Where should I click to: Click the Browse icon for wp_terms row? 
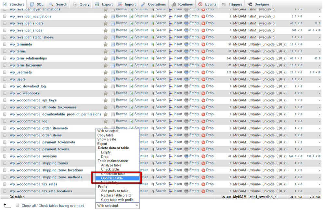tap(113, 51)
